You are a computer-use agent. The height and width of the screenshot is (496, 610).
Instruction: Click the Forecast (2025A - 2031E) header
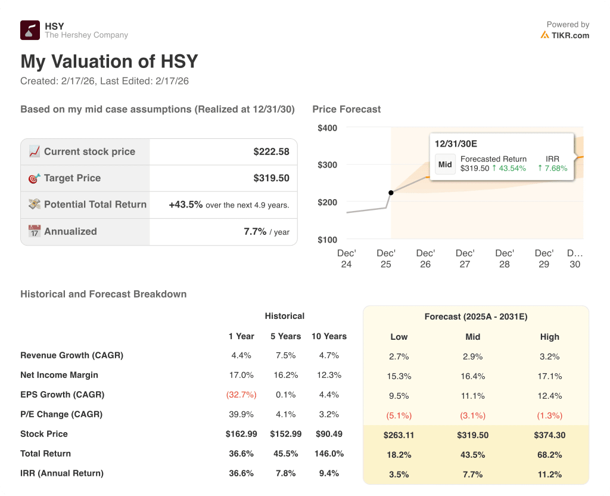476,317
